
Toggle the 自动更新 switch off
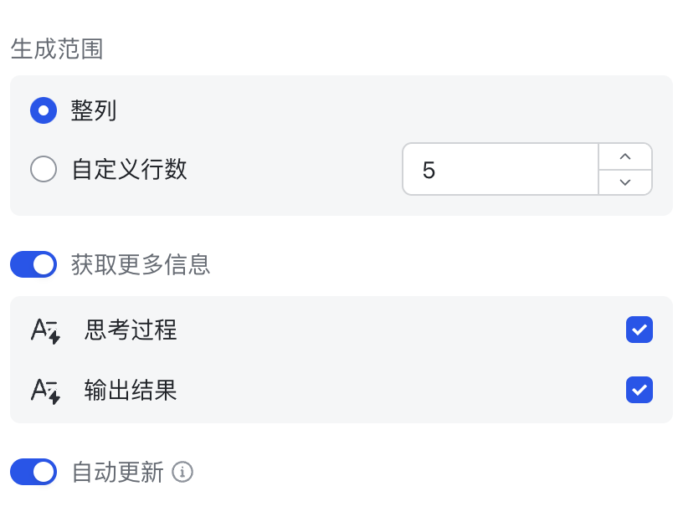tap(33, 472)
